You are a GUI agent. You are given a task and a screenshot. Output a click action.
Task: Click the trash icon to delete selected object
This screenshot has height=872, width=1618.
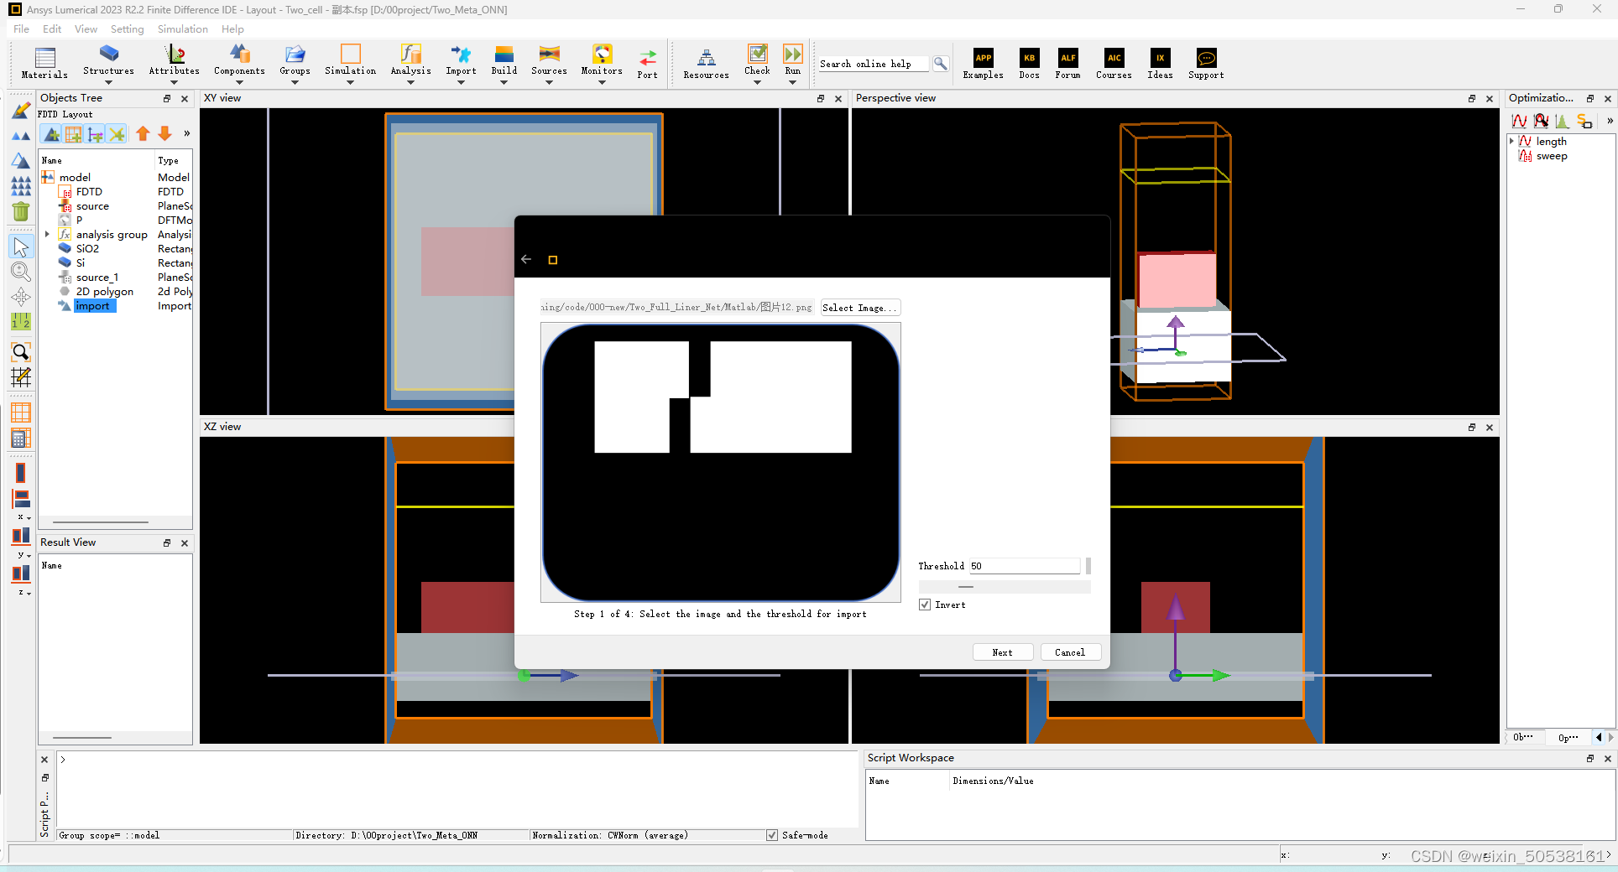(21, 211)
